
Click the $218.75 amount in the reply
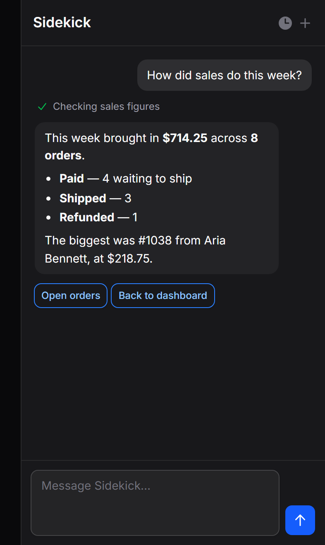pyautogui.click(x=130, y=259)
